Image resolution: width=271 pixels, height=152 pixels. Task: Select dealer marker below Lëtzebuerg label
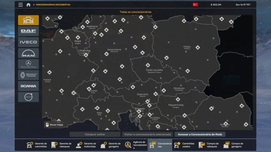point(86,55)
